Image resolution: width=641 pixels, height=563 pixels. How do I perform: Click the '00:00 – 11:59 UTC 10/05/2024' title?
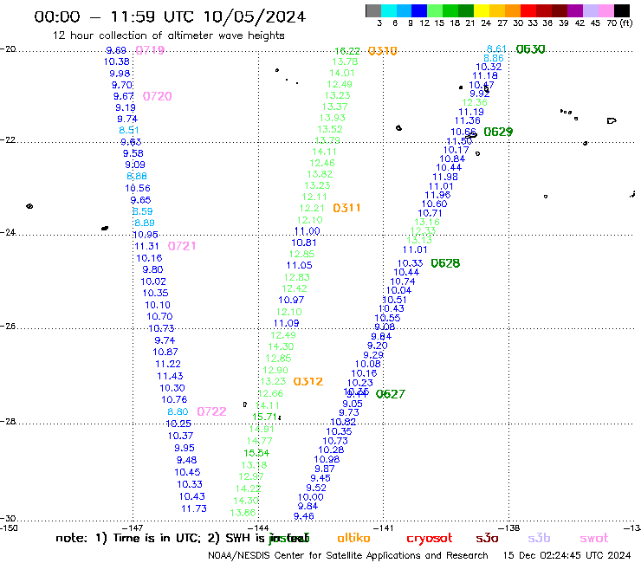(x=170, y=16)
